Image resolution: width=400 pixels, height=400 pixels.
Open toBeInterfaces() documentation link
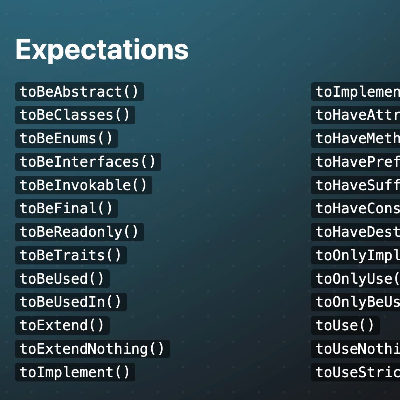point(88,162)
